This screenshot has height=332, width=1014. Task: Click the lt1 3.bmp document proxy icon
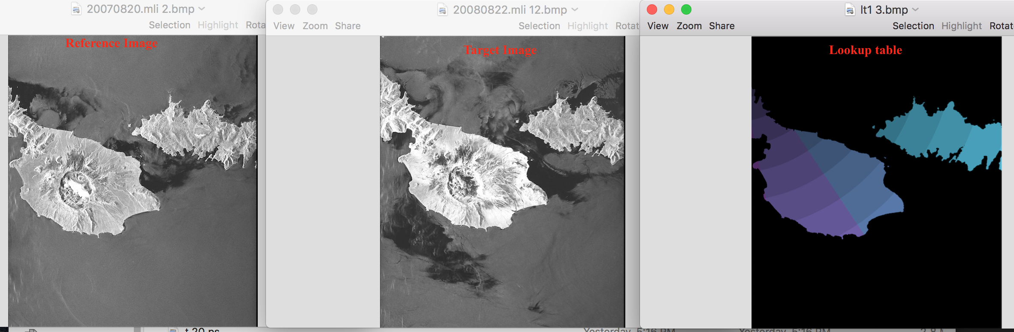pyautogui.click(x=850, y=10)
